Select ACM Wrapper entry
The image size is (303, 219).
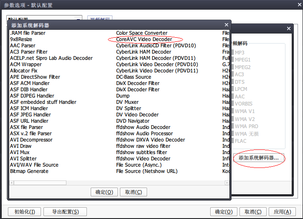point(25,64)
